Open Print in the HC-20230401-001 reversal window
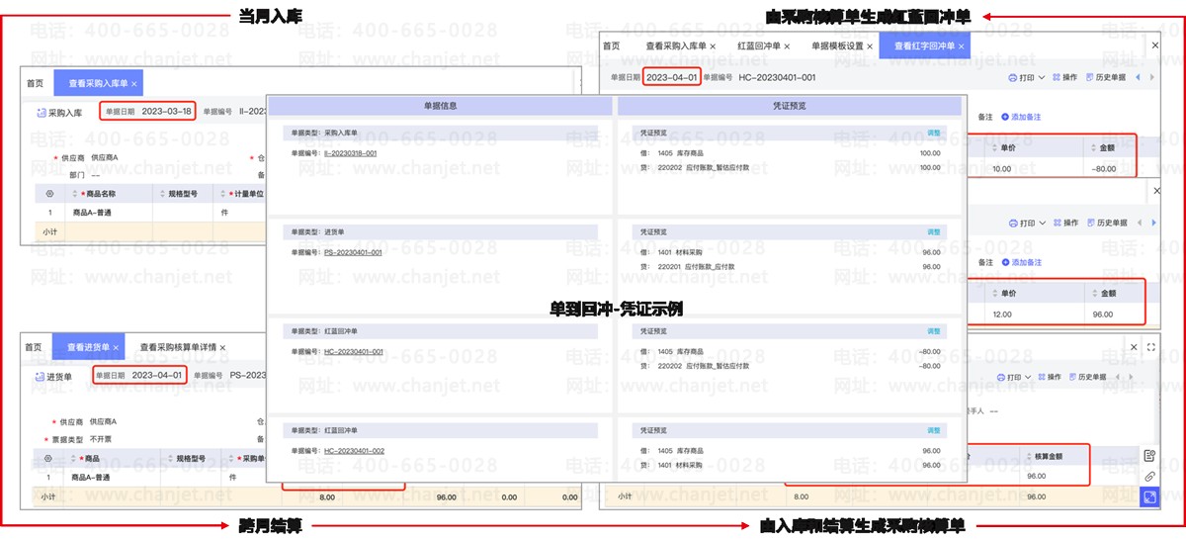The height and width of the screenshot is (540, 1186). click(1021, 77)
